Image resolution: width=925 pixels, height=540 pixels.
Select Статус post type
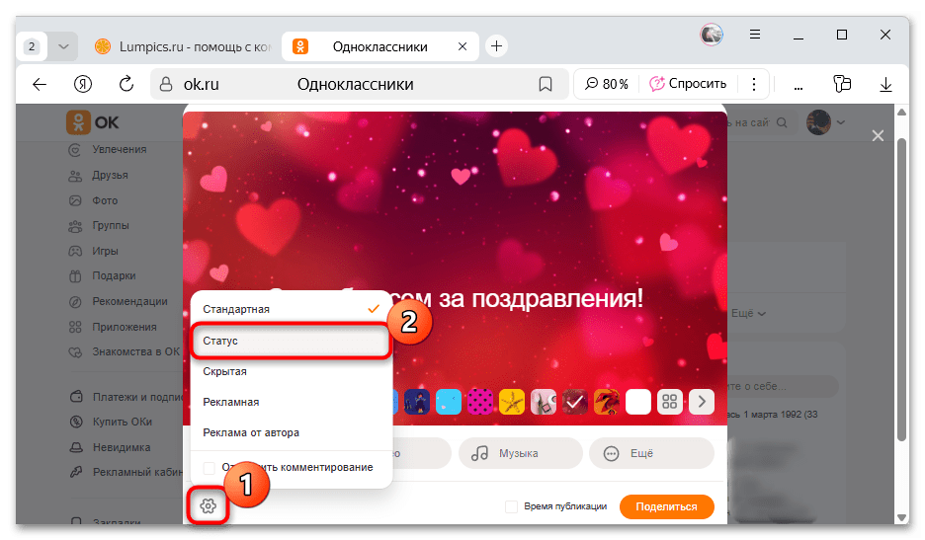292,341
